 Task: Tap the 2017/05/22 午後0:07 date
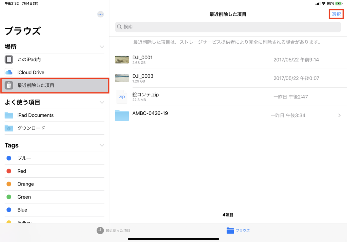click(x=296, y=78)
